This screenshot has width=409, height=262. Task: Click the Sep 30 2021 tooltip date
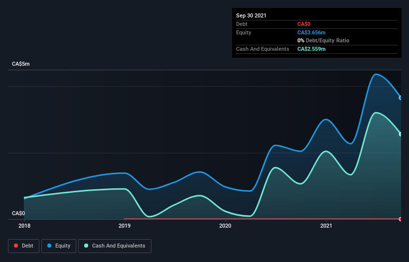tap(251, 15)
